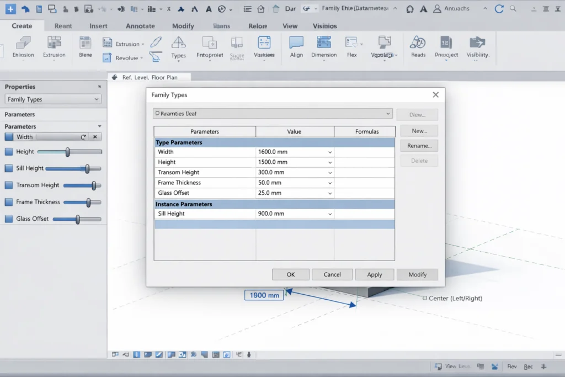Open the Types tool in ribbon
Screen dimensions: 565x377
tap(178, 44)
